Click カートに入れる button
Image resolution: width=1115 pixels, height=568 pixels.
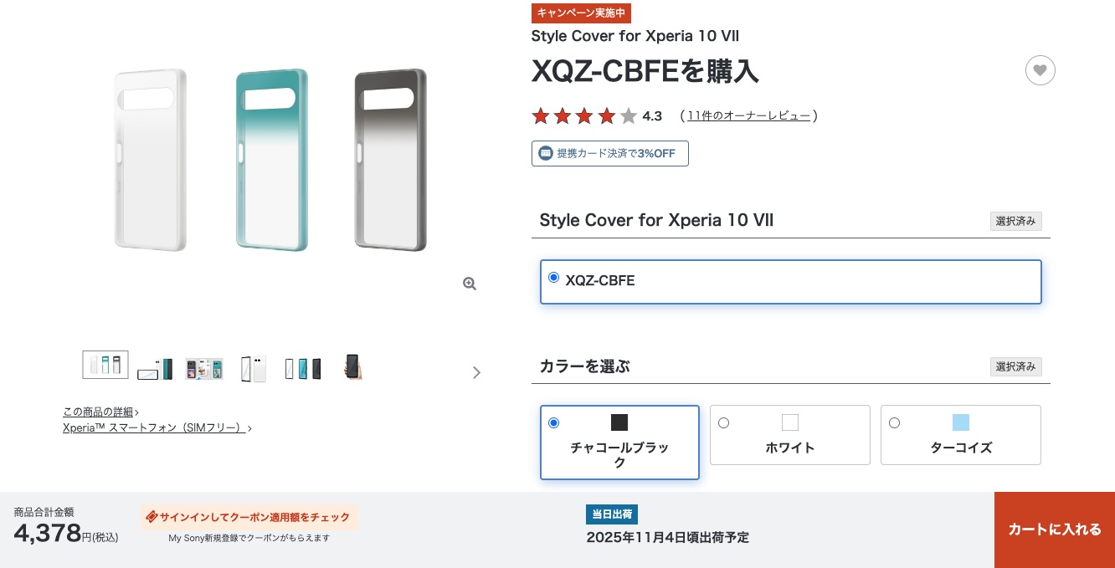1054,530
